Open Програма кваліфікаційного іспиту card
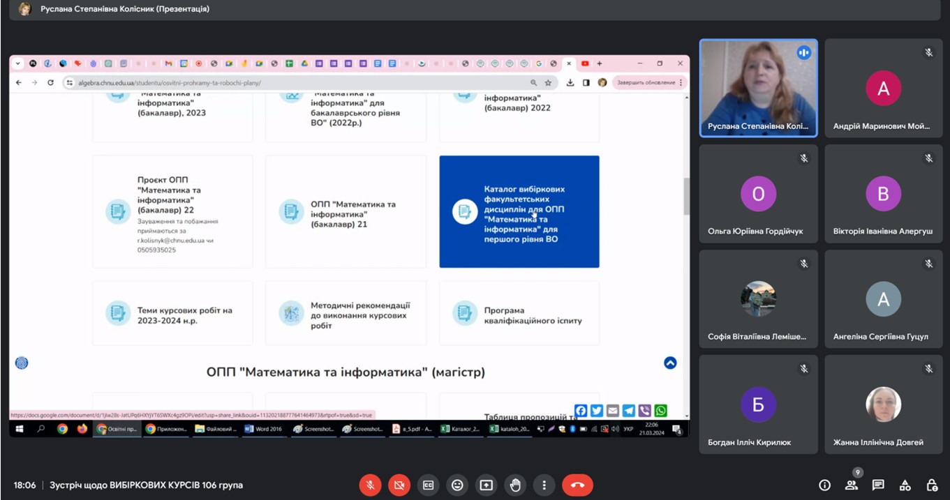Image resolution: width=950 pixels, height=500 pixels. click(519, 313)
